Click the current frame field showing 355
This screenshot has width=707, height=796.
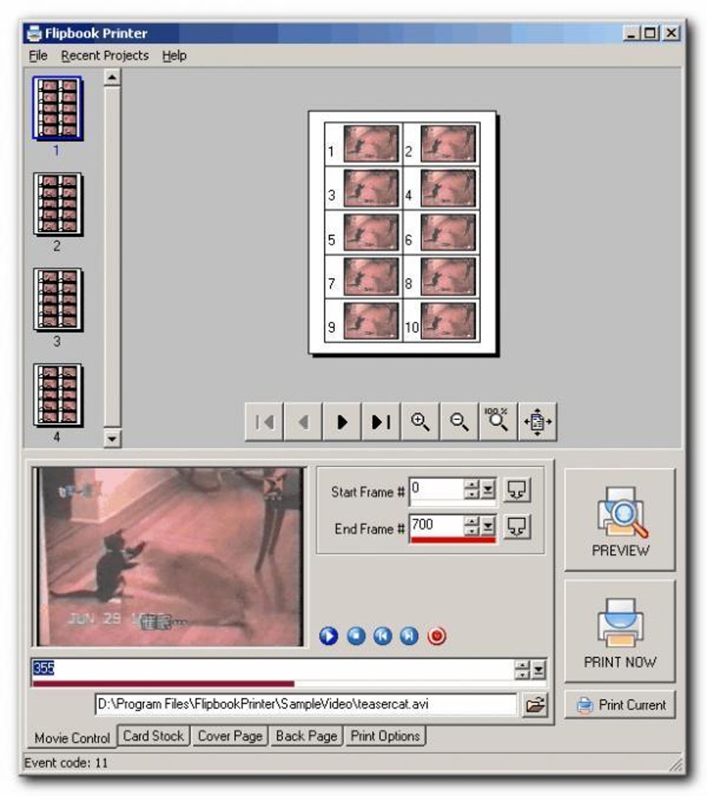(x=272, y=669)
